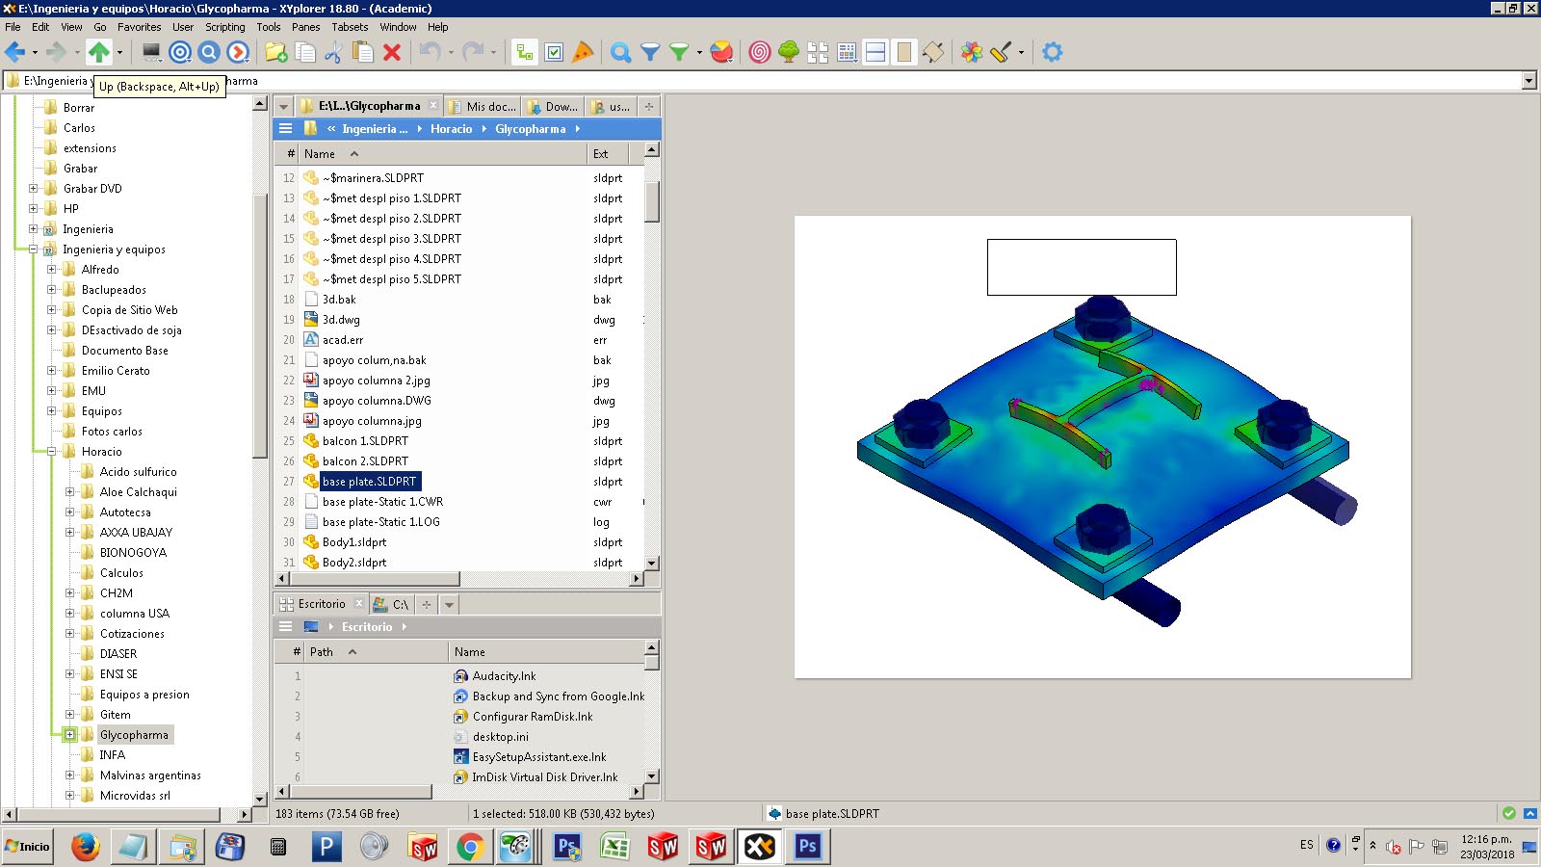The width and height of the screenshot is (1541, 867).
Task: Click the round icon right of Drives
Action: tap(180, 52)
